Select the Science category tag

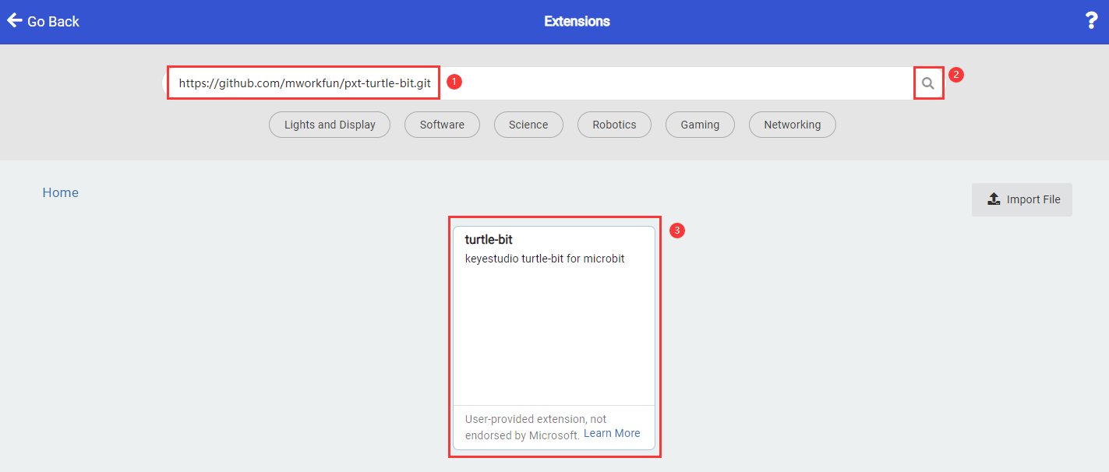(528, 125)
